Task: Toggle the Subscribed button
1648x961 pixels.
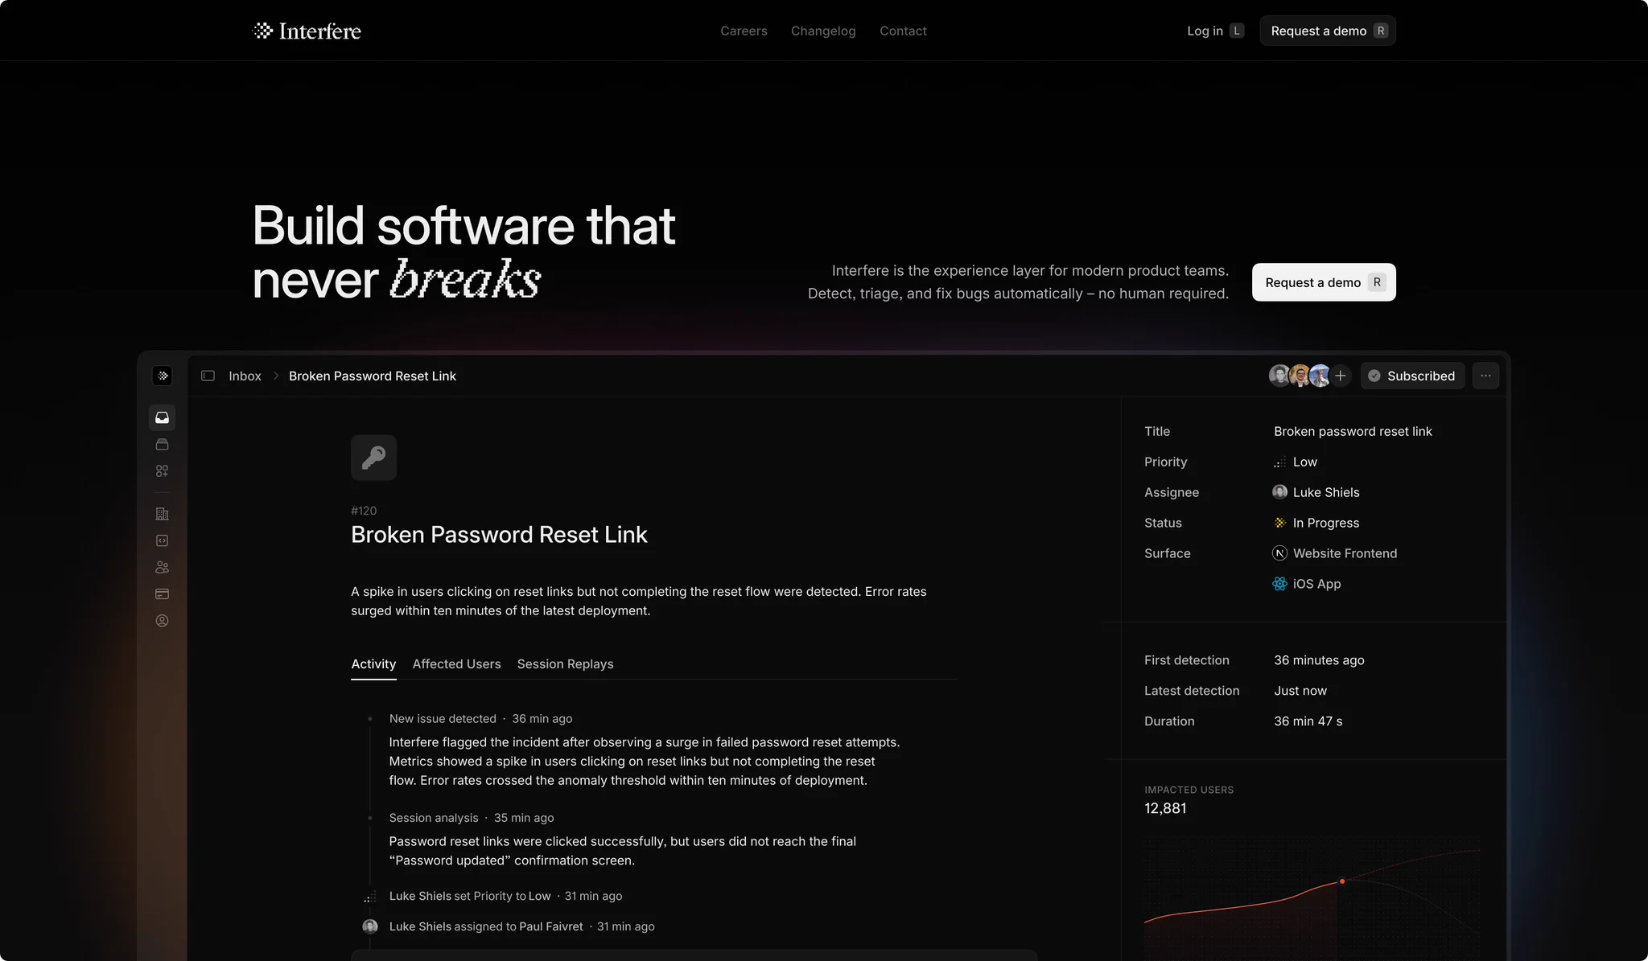Action: click(1412, 376)
